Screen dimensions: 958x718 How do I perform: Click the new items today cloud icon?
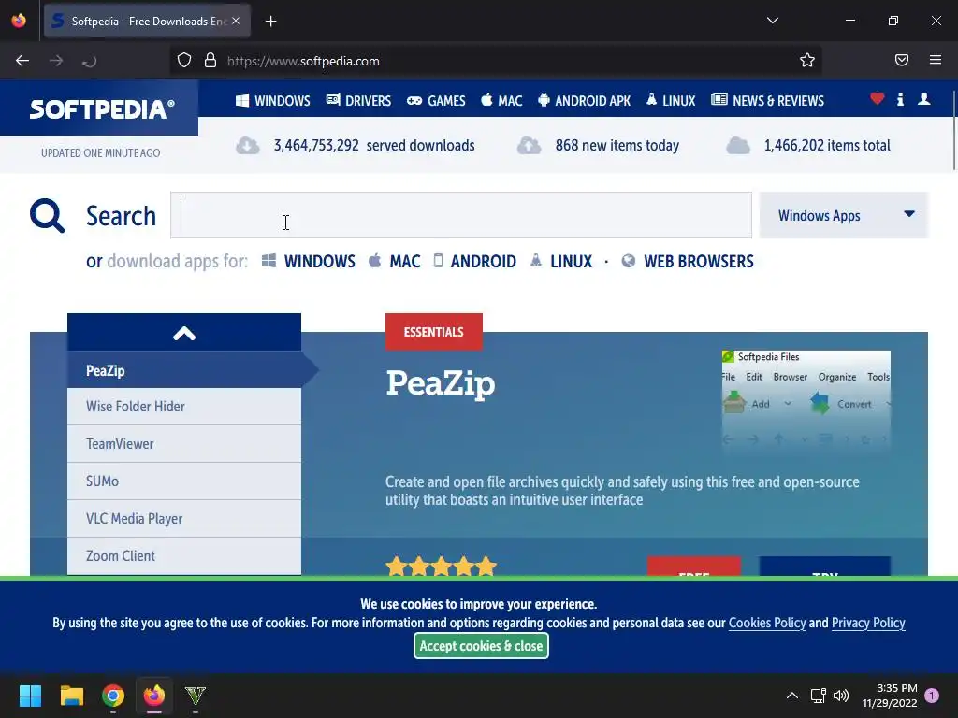pyautogui.click(x=530, y=145)
